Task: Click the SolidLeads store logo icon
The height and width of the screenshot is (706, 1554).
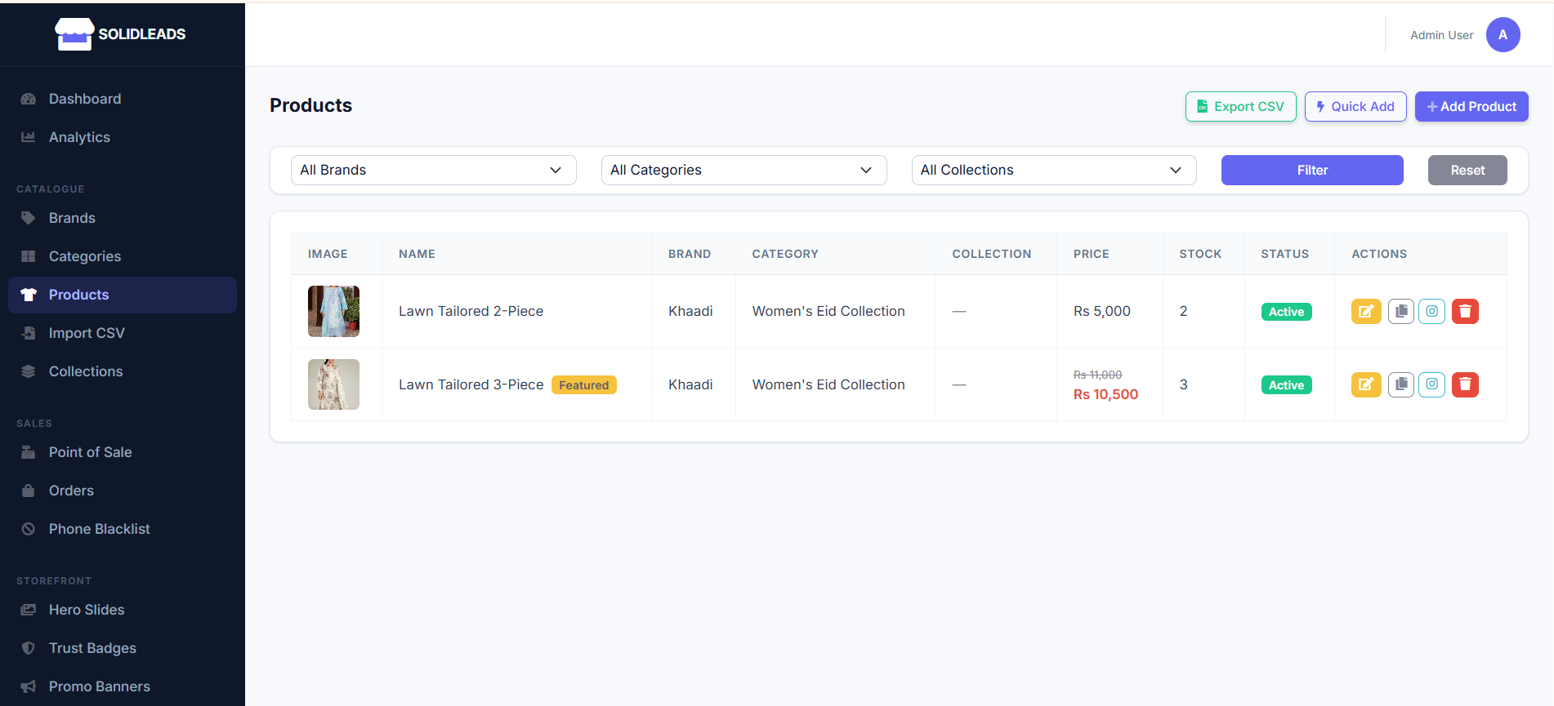Action: pos(74,34)
